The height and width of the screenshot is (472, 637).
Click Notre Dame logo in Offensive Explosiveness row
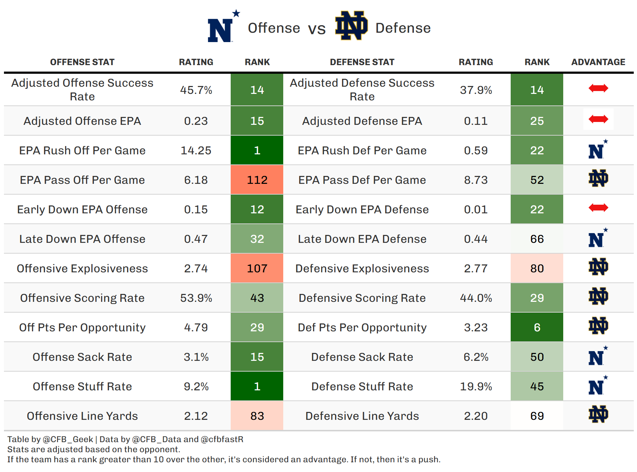point(598,267)
